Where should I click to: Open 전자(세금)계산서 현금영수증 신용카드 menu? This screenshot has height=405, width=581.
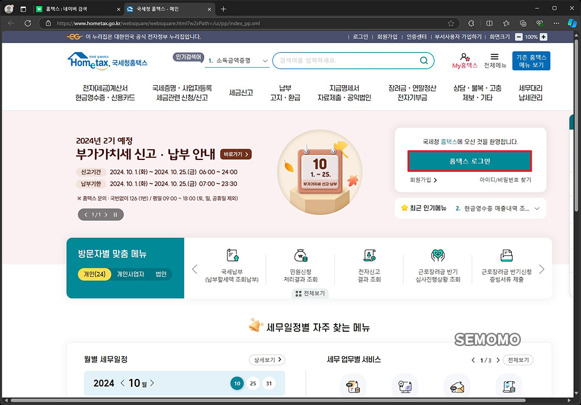click(x=105, y=92)
